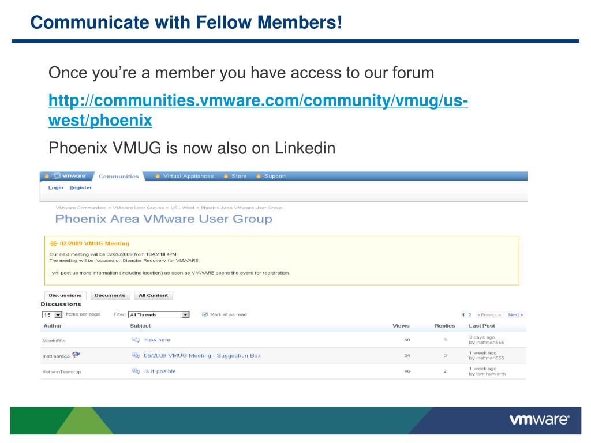Click the bullet icon beside Virtual Appliances
The height and width of the screenshot is (443, 591).
(x=158, y=176)
